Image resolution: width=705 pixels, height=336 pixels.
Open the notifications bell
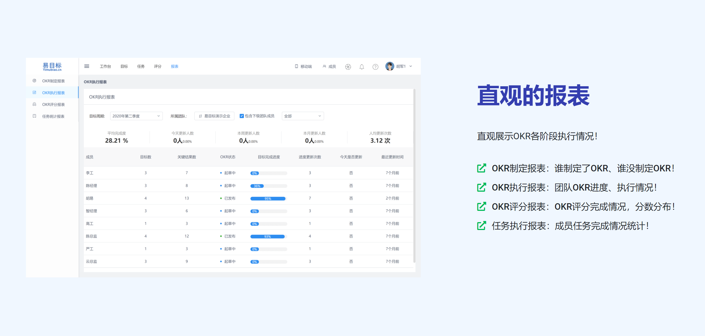[x=362, y=67]
